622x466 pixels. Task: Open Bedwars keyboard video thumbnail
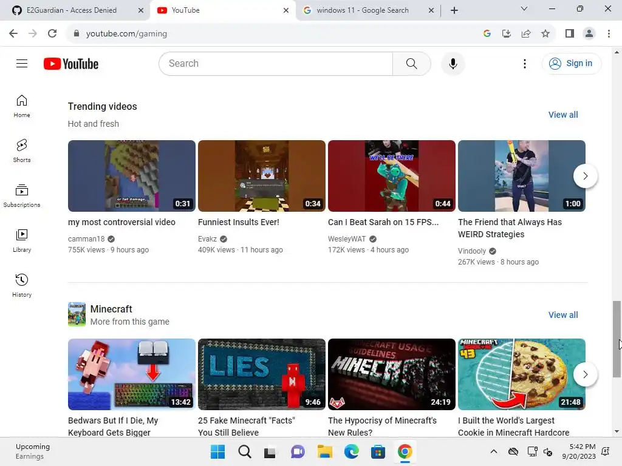coord(132,374)
